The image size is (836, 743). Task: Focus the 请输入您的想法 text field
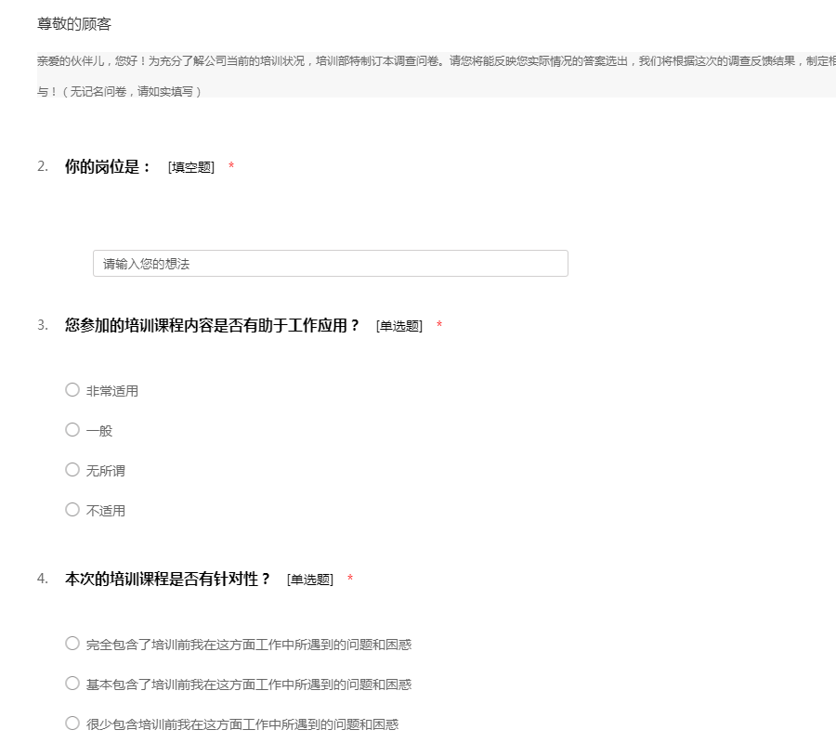[331, 264]
